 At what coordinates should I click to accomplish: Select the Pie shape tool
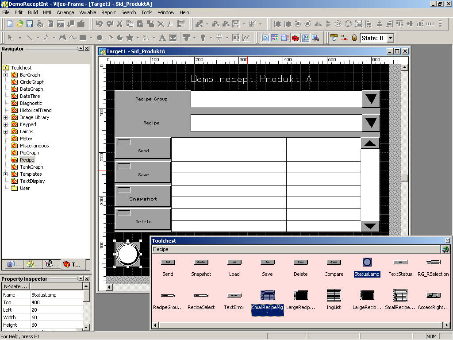pyautogui.click(x=120, y=38)
